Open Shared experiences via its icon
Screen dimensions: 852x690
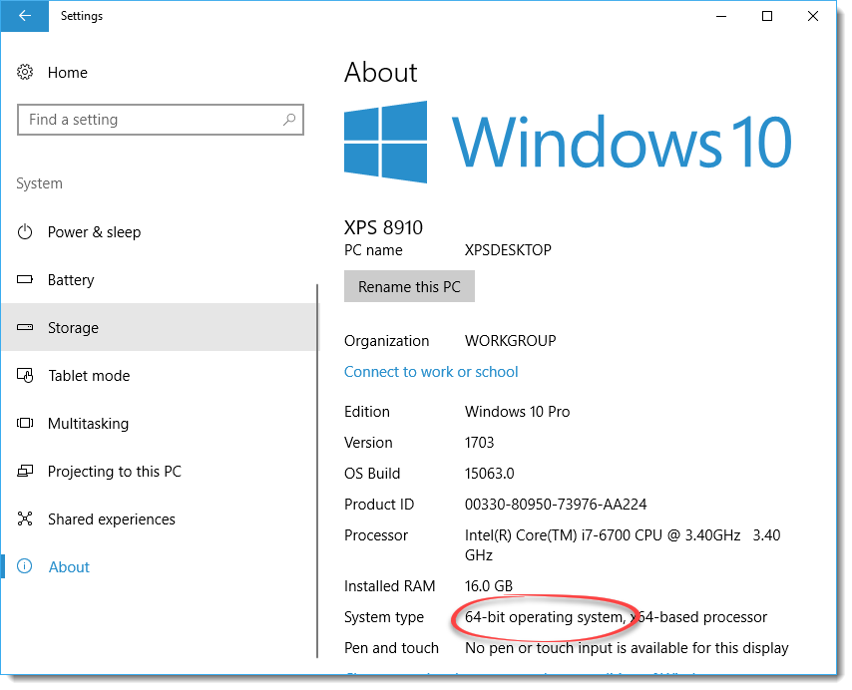tap(26, 518)
